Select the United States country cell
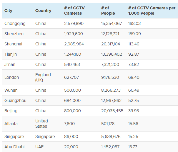 click(x=41, y=124)
